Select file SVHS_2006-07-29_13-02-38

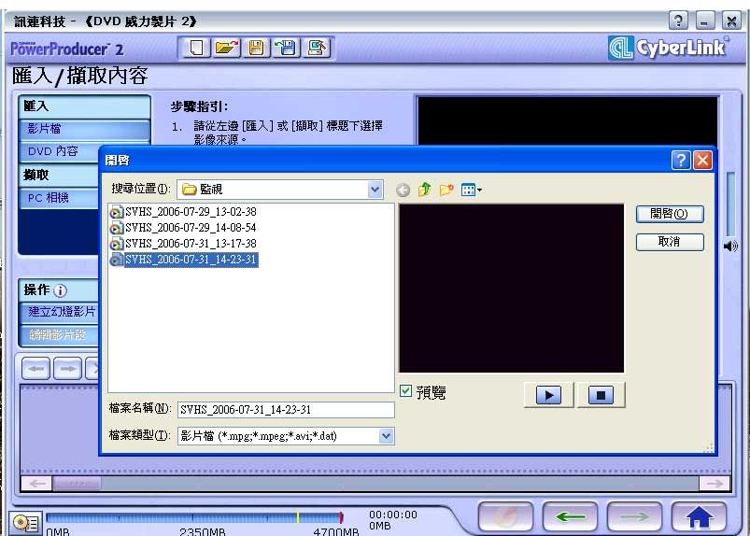coord(183,212)
